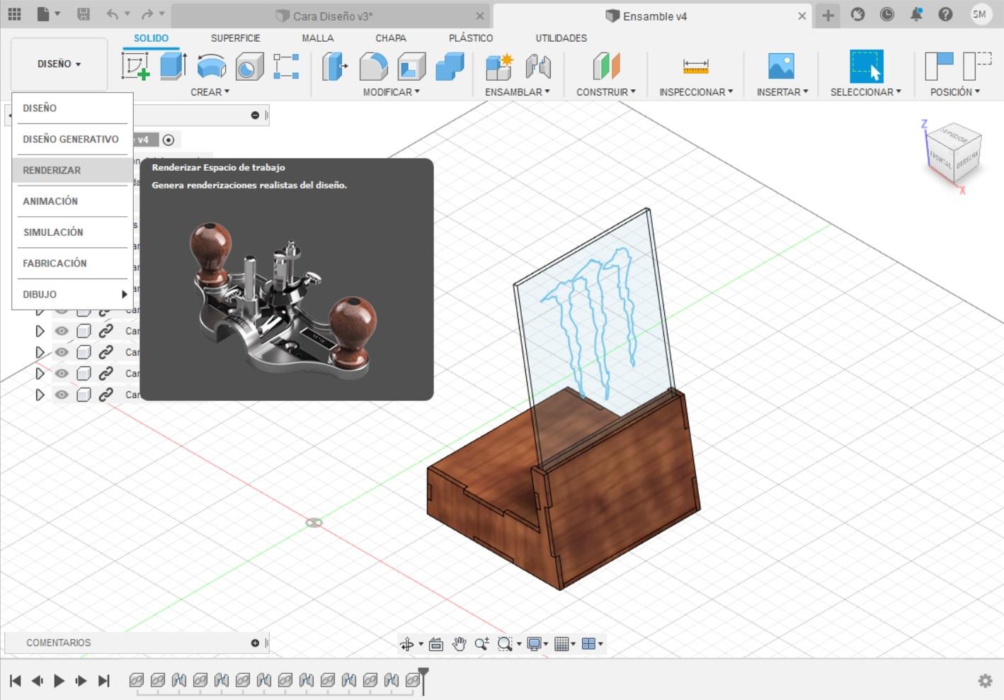Select the rectangular window selection icon under SELECCIONAR

tap(866, 67)
